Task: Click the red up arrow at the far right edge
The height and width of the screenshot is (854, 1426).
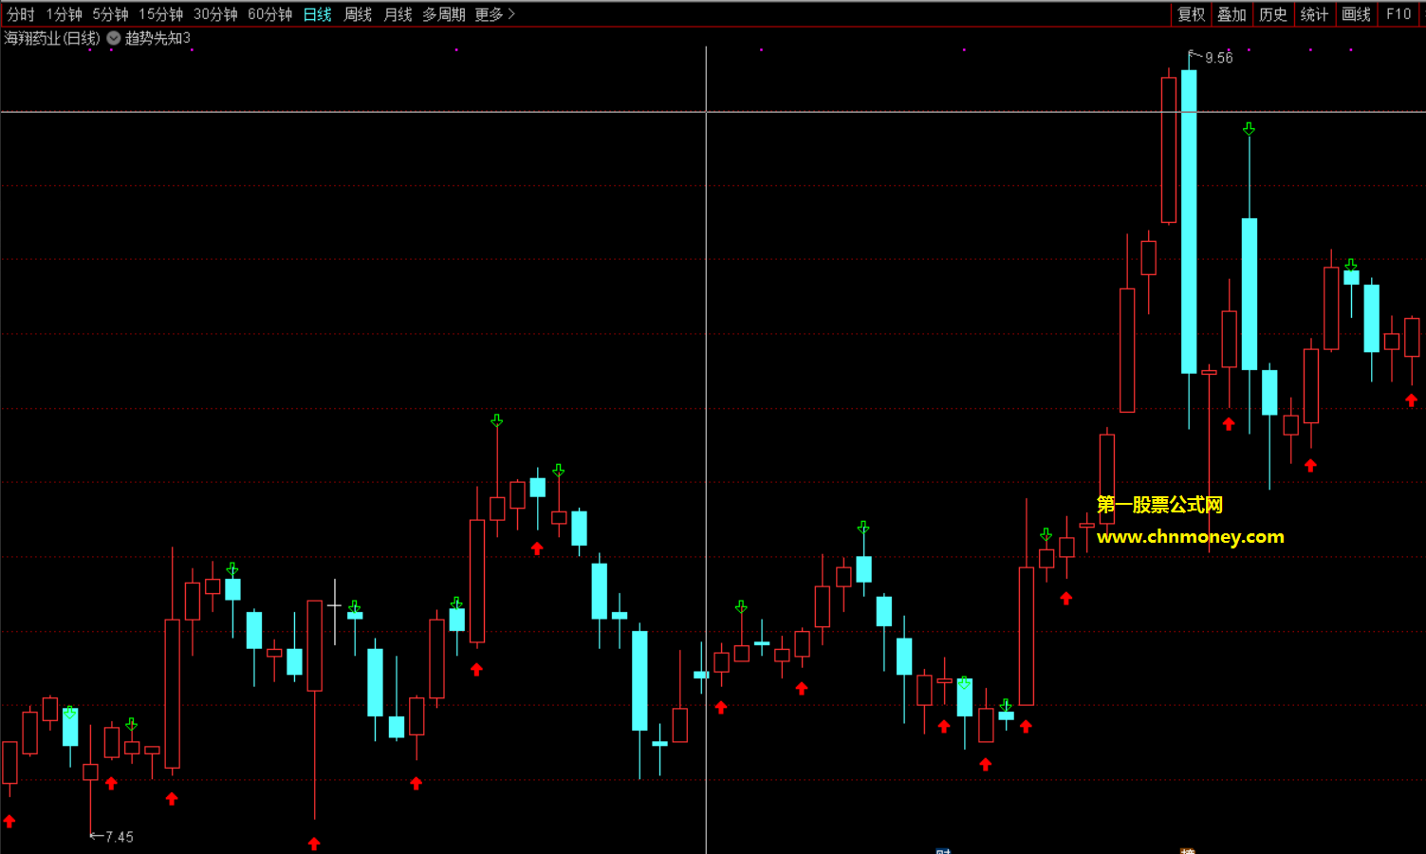Action: coord(1411,399)
